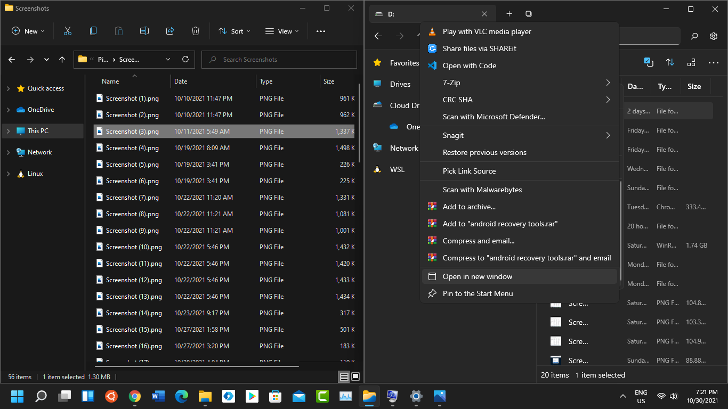
Task: Toggle the selection checkbox icon in Files toolbar
Action: pos(649,62)
